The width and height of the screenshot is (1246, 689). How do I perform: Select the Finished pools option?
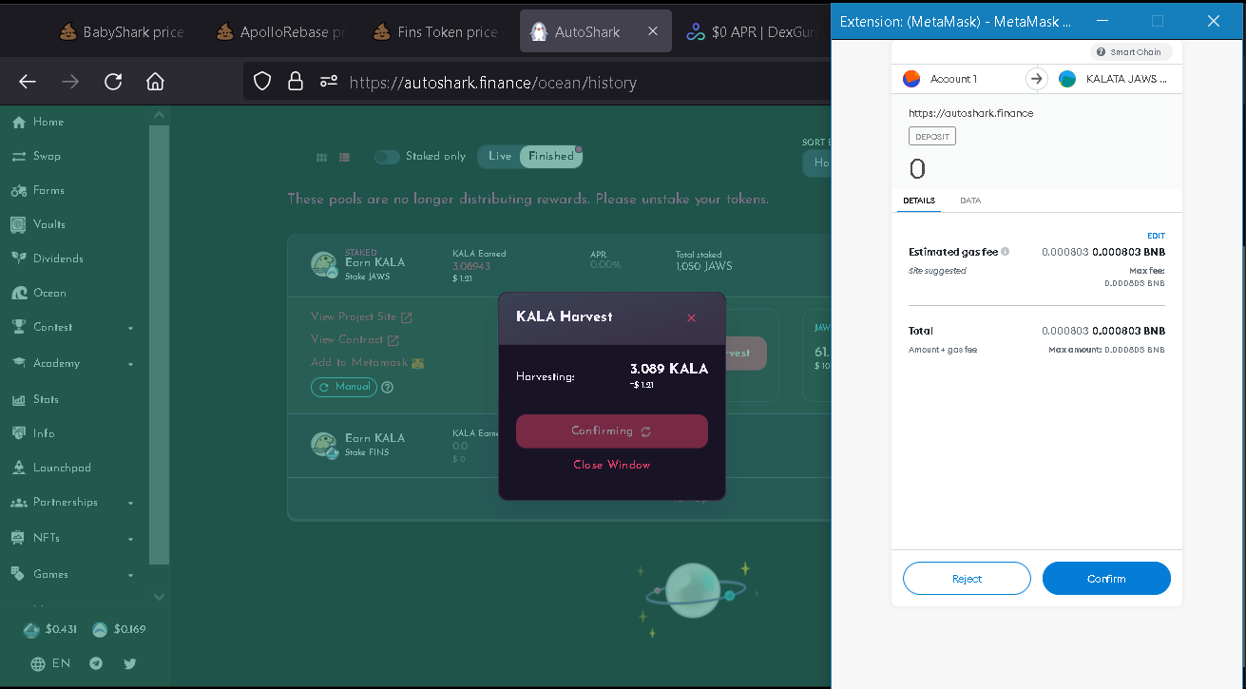551,156
